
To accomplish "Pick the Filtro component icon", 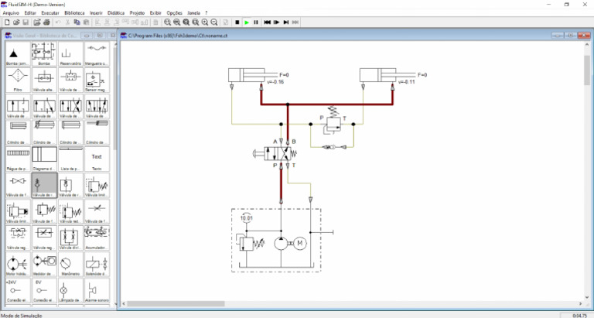I will 17,79.
